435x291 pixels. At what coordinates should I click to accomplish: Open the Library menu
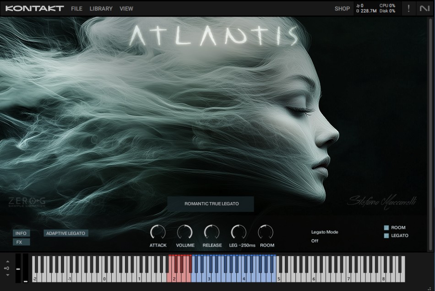tap(101, 9)
